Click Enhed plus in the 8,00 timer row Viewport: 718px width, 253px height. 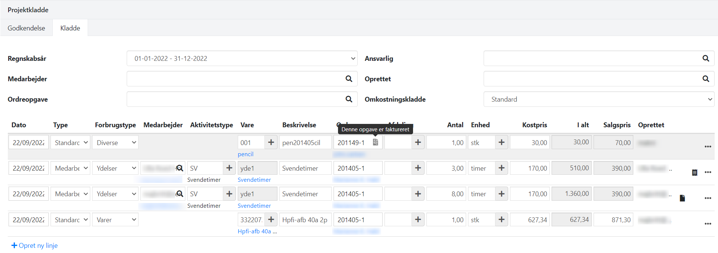[x=501, y=194]
